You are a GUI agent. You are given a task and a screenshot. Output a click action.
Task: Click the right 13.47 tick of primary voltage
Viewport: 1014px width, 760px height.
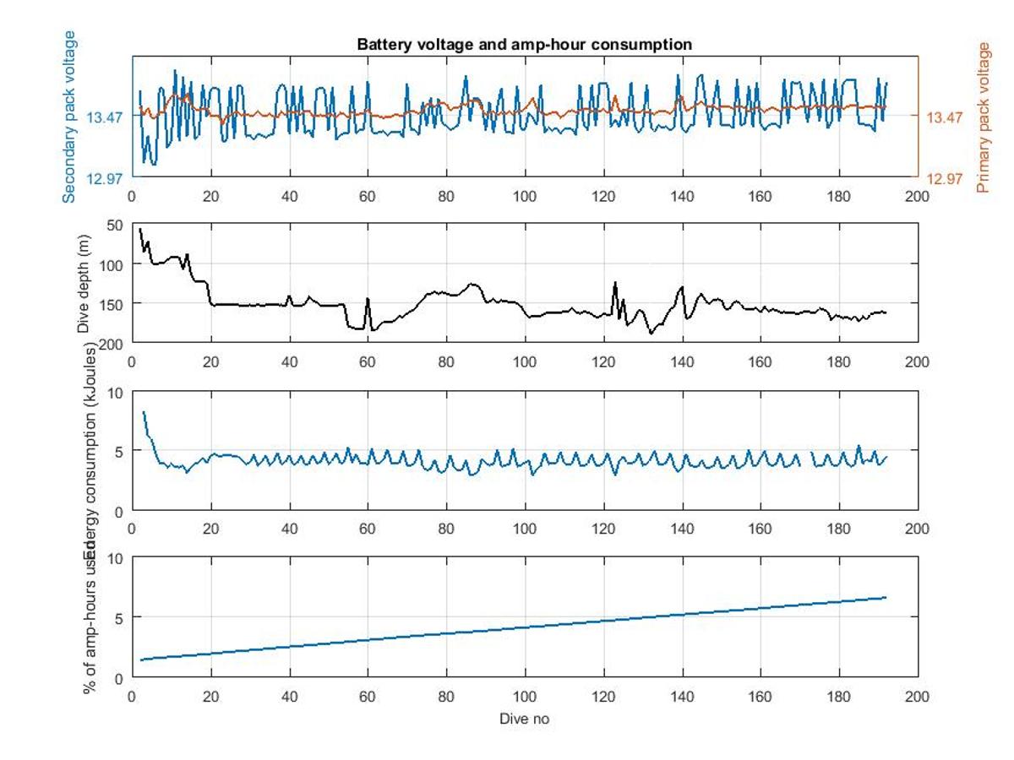(x=944, y=117)
